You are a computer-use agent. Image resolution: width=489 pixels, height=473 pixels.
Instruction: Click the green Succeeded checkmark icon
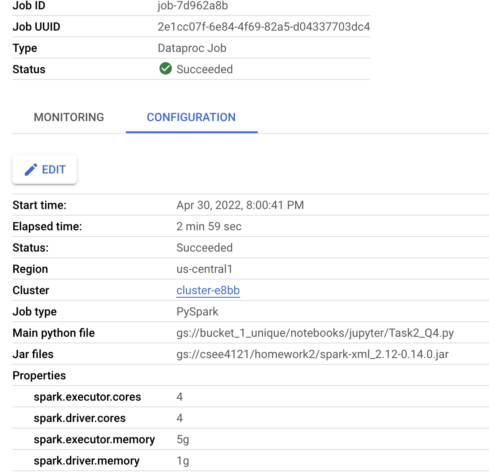point(166,69)
